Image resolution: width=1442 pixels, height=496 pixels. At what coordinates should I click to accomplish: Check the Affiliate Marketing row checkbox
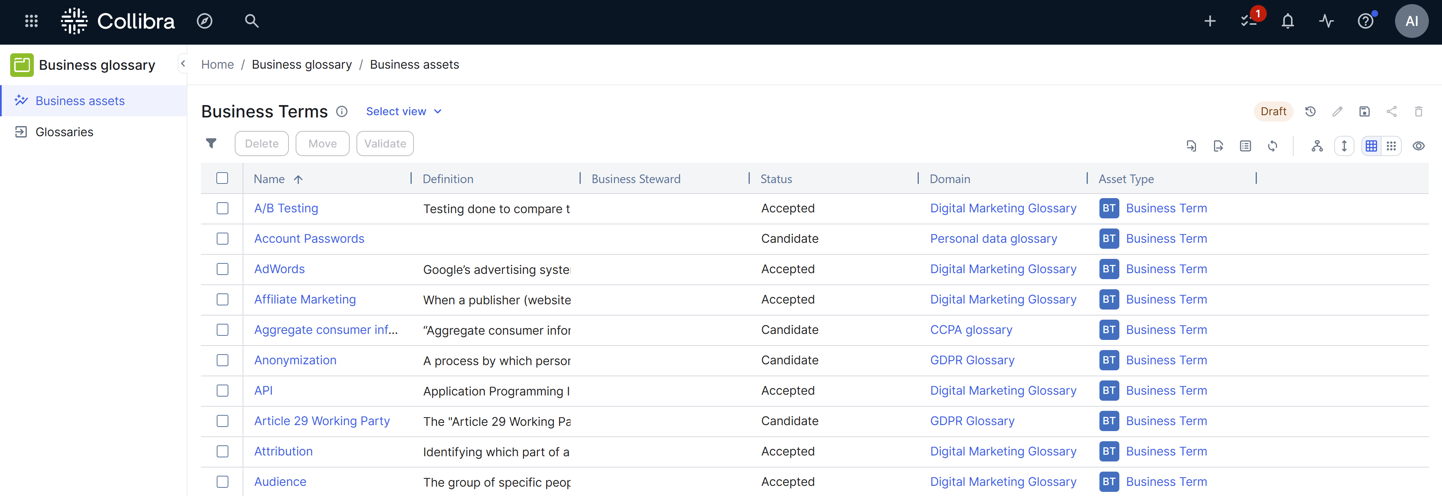point(222,299)
